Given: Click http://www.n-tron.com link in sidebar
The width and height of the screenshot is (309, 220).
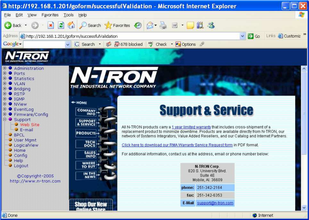Looking at the screenshot, I should click(x=35, y=181).
